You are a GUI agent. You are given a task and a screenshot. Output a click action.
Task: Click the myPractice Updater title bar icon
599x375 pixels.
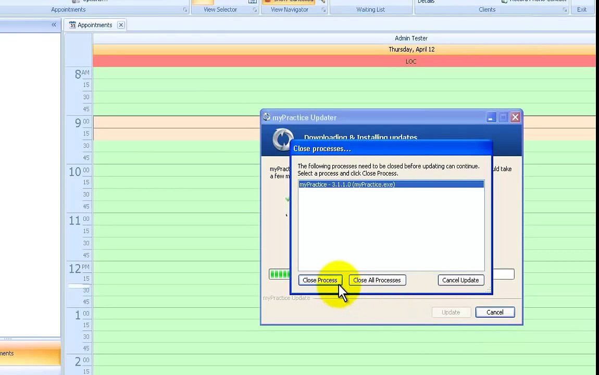(267, 117)
